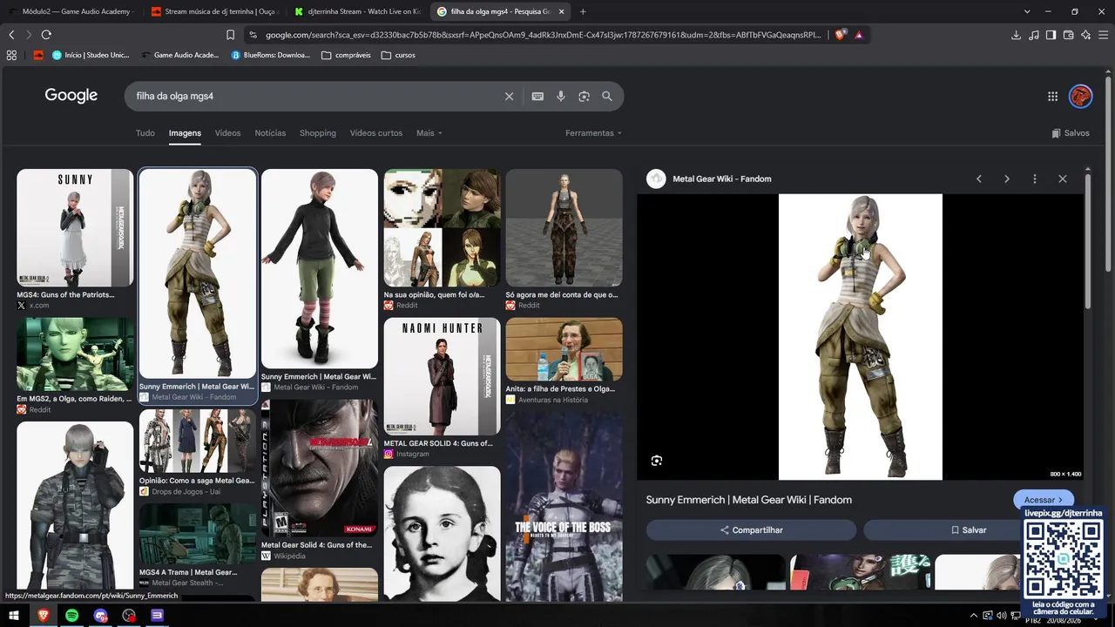This screenshot has width=1115, height=627.
Task: Clear the Google search box text
Action: coord(510,96)
